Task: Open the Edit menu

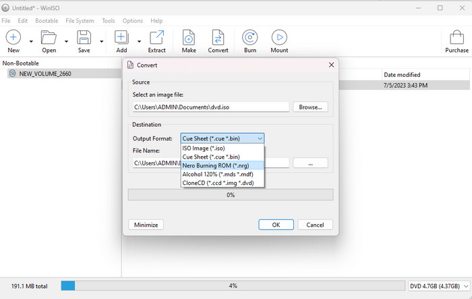Action: click(x=22, y=21)
